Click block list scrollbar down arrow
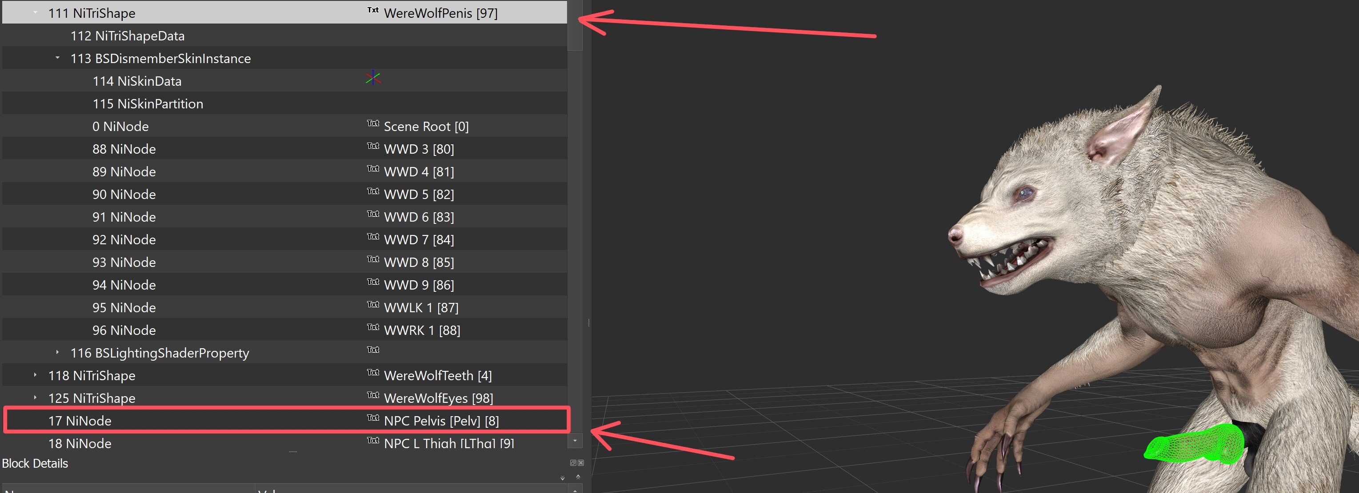1359x493 pixels. (x=575, y=441)
